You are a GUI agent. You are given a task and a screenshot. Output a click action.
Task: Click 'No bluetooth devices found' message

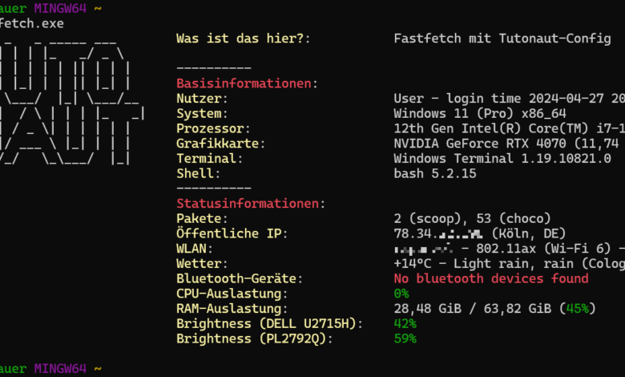[491, 279]
